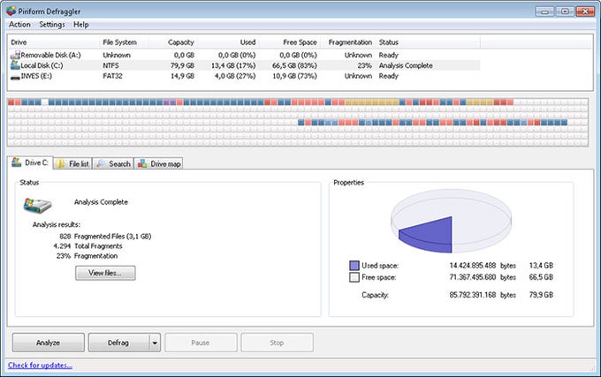Sort by the Capacity column header
This screenshot has height=377, width=601.
pyautogui.click(x=173, y=42)
